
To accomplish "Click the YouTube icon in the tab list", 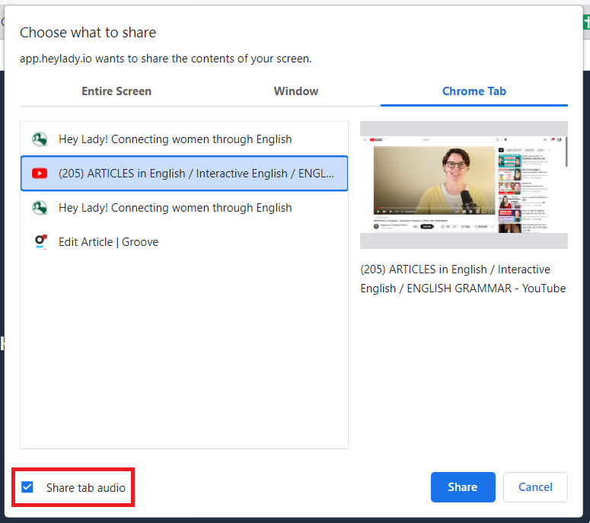I will [x=40, y=174].
